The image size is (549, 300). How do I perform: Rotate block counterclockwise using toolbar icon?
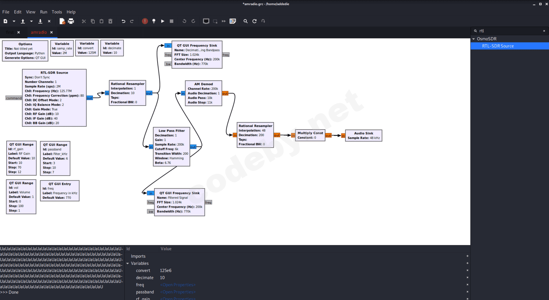click(184, 21)
